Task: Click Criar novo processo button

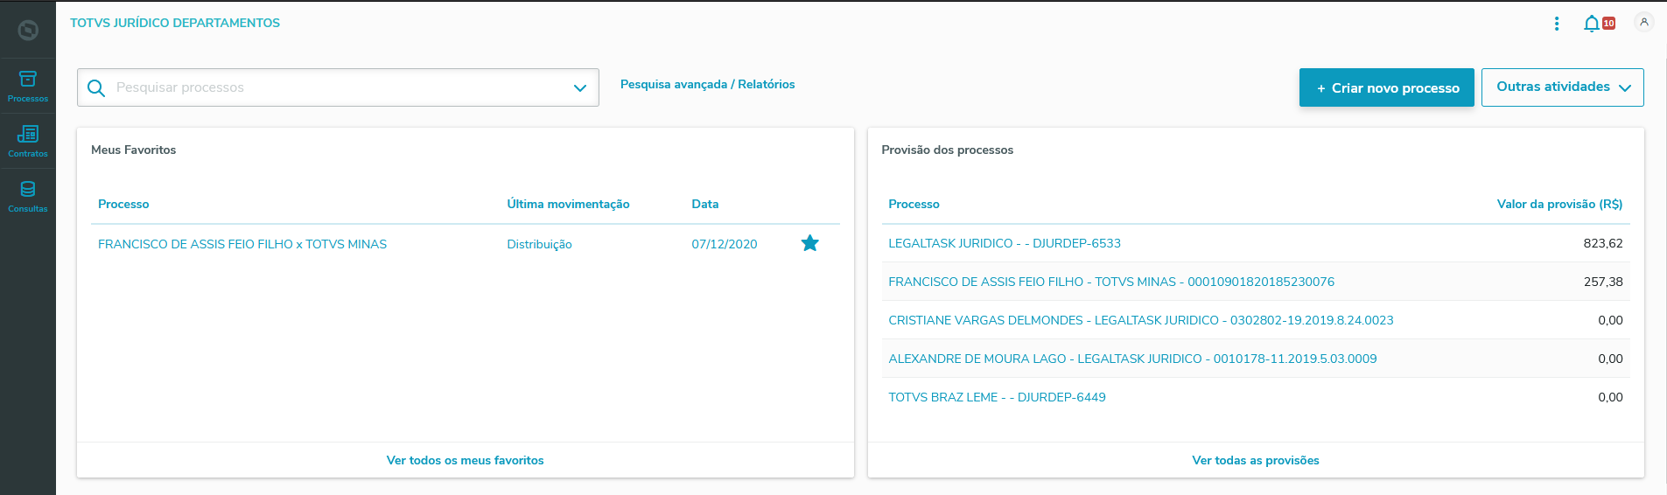Action: pos(1387,87)
